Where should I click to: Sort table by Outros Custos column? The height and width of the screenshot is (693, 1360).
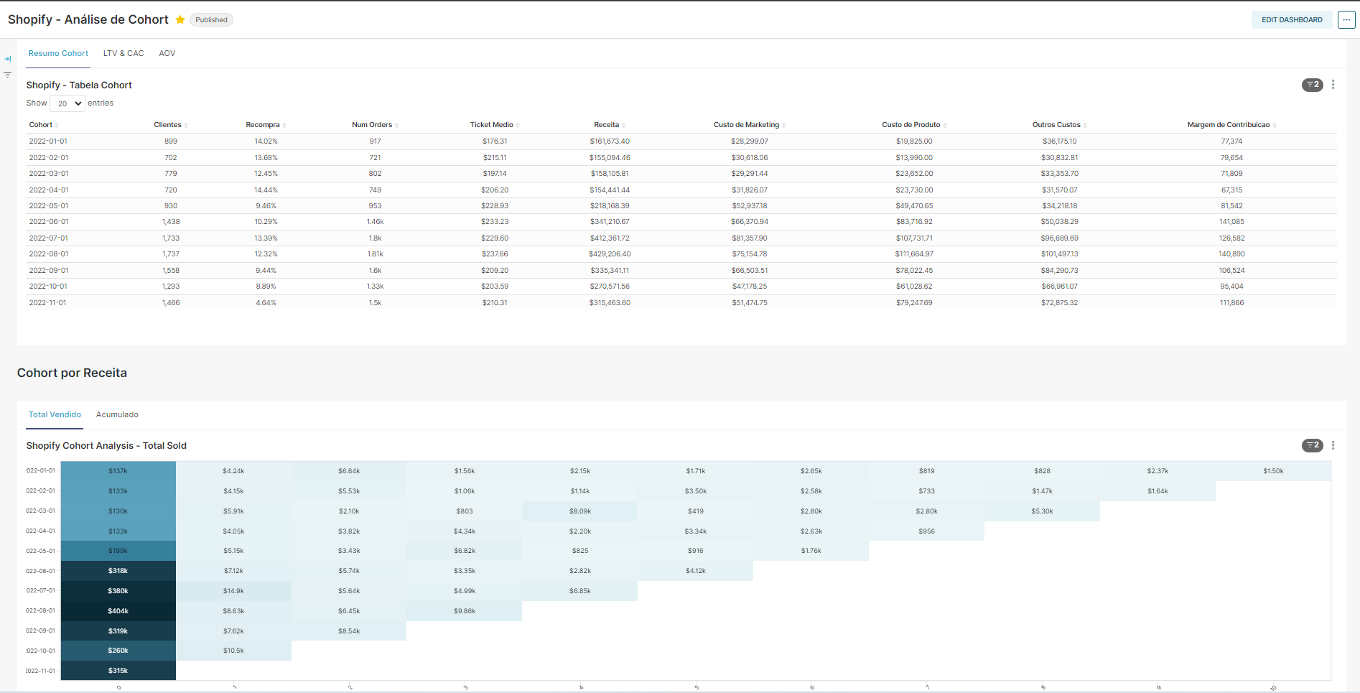[x=1060, y=125]
